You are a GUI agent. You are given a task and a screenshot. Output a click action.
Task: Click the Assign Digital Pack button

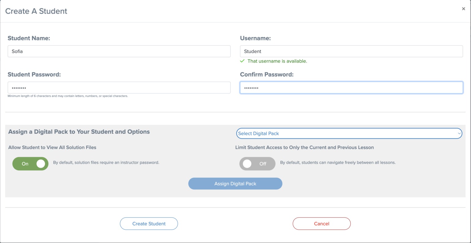click(235, 183)
